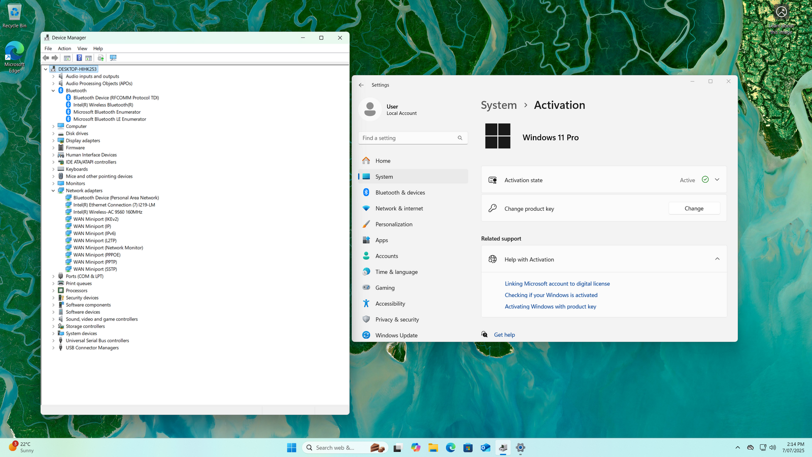
Task: Open Microsoft Store from the taskbar
Action: (x=468, y=447)
